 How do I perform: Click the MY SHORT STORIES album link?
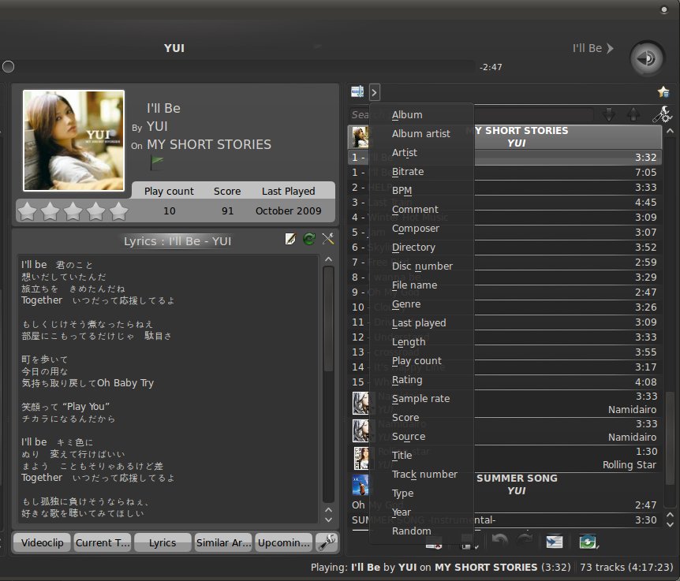click(x=209, y=145)
